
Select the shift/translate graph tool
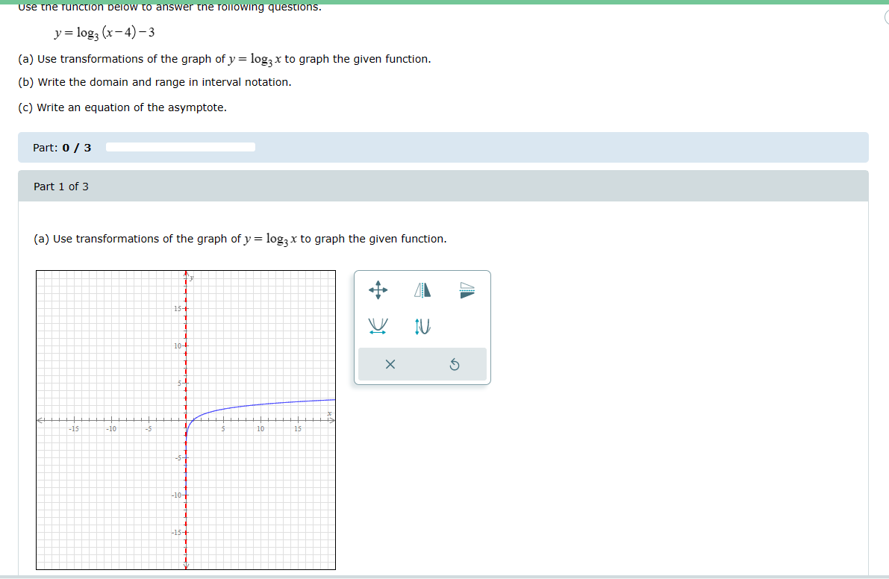(x=378, y=291)
